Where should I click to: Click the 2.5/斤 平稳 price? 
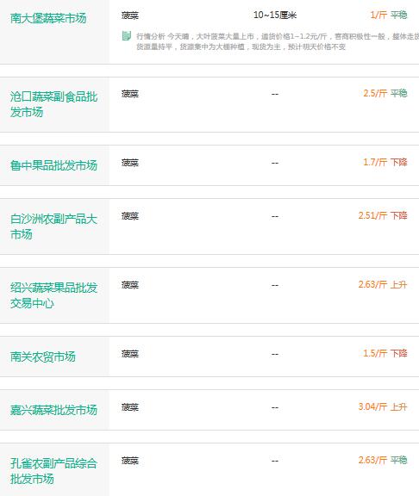click(385, 93)
